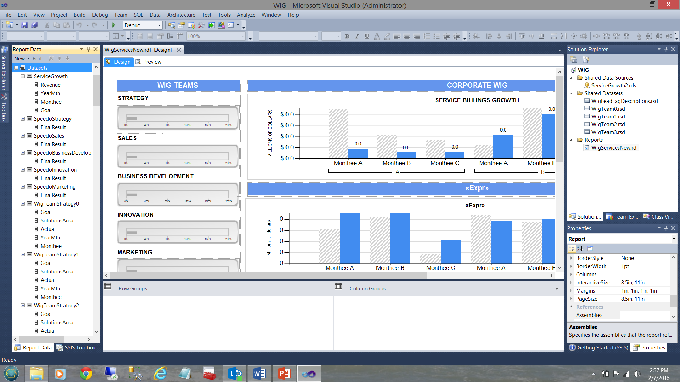Open the Debug configuration dropdown

pos(159,25)
